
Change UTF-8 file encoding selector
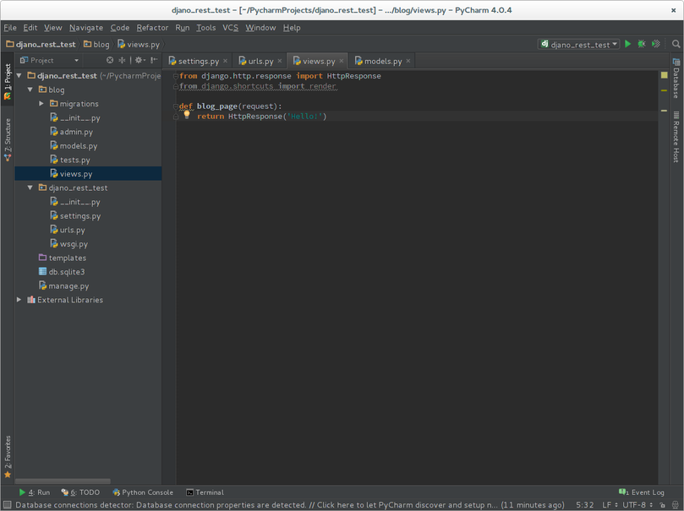[x=637, y=505]
